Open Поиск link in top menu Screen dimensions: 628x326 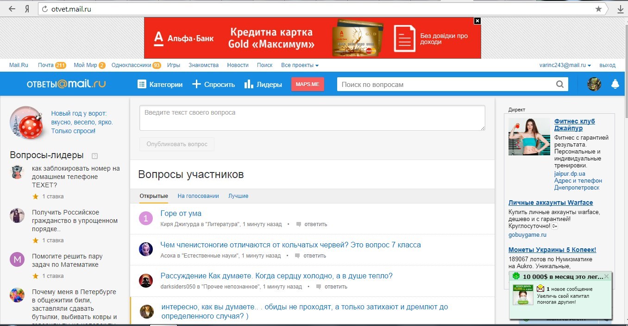[265, 65]
